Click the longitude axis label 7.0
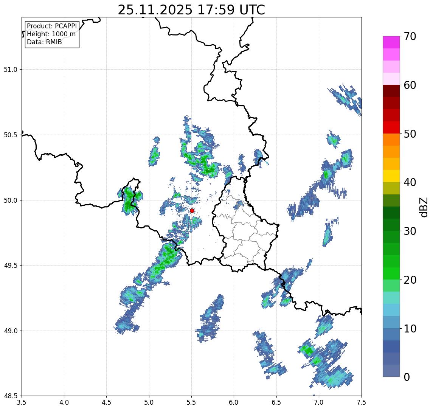Image resolution: width=433 pixels, height=410 pixels. click(x=319, y=402)
